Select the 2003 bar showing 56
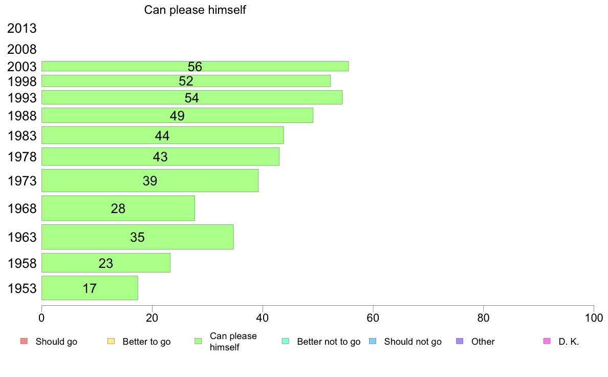 195,66
